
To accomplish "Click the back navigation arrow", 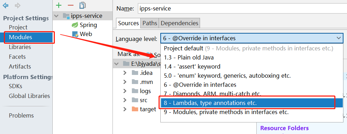I will 6,6.
